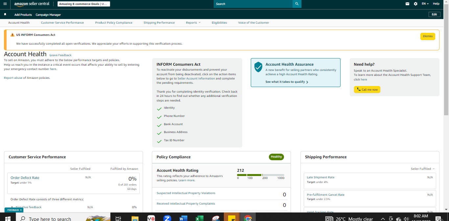Open the hamburger navigation menu
The image size is (449, 221).
[x=5, y=4]
